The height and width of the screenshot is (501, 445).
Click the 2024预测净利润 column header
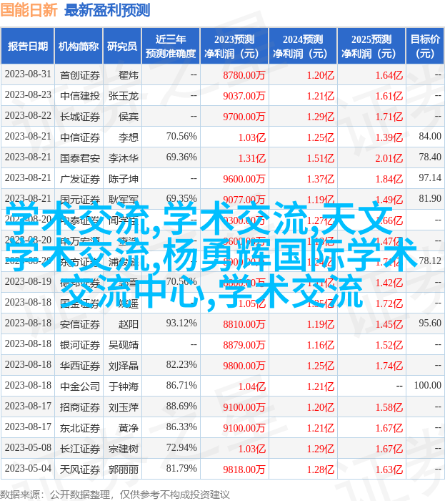pyautogui.click(x=303, y=47)
